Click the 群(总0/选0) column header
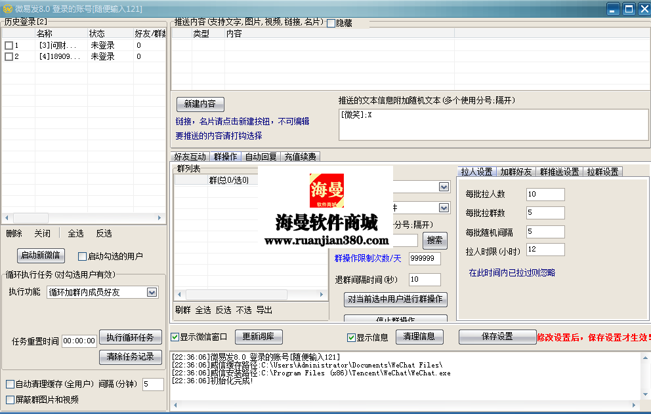The image size is (651, 414). 232,180
